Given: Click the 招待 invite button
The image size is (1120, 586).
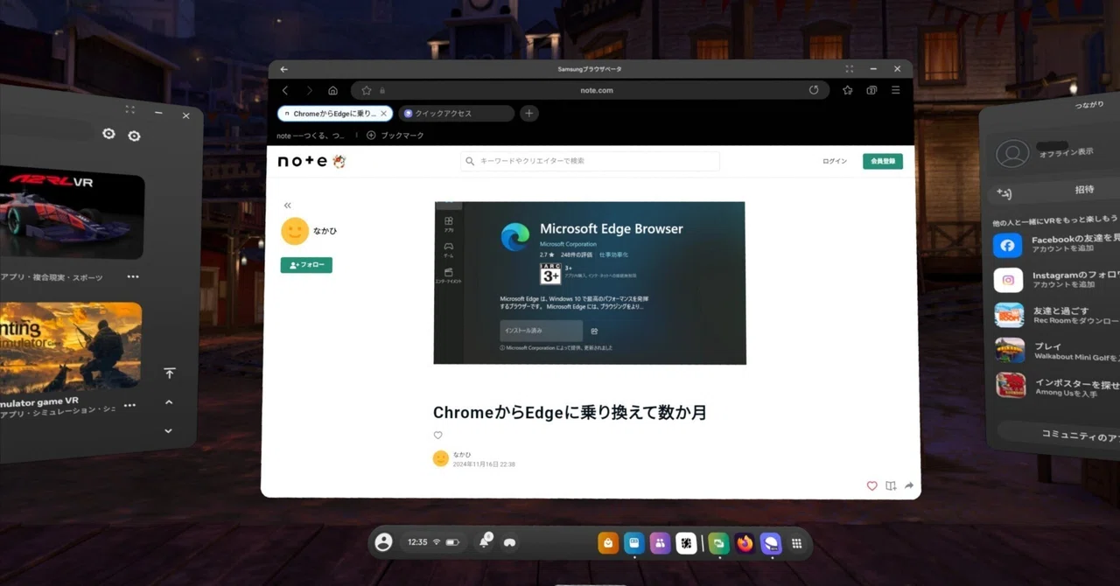Looking at the screenshot, I should 1055,191.
